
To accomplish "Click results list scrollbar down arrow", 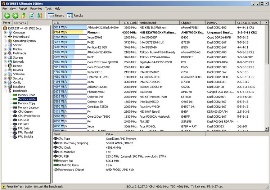I will pyautogui.click(x=266, y=129).
